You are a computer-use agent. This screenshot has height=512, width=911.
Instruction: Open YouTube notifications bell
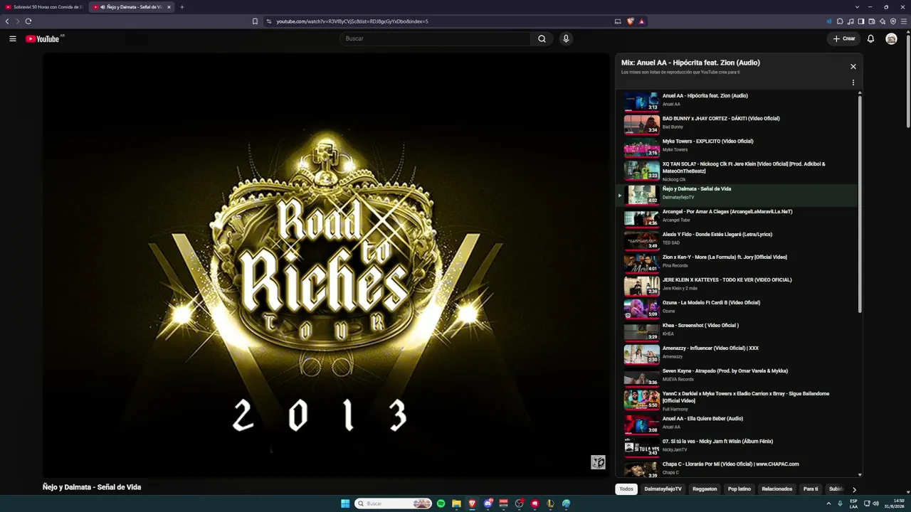point(870,38)
